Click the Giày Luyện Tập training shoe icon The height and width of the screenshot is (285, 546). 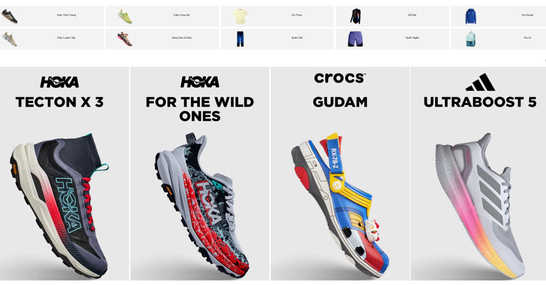pyautogui.click(x=10, y=39)
